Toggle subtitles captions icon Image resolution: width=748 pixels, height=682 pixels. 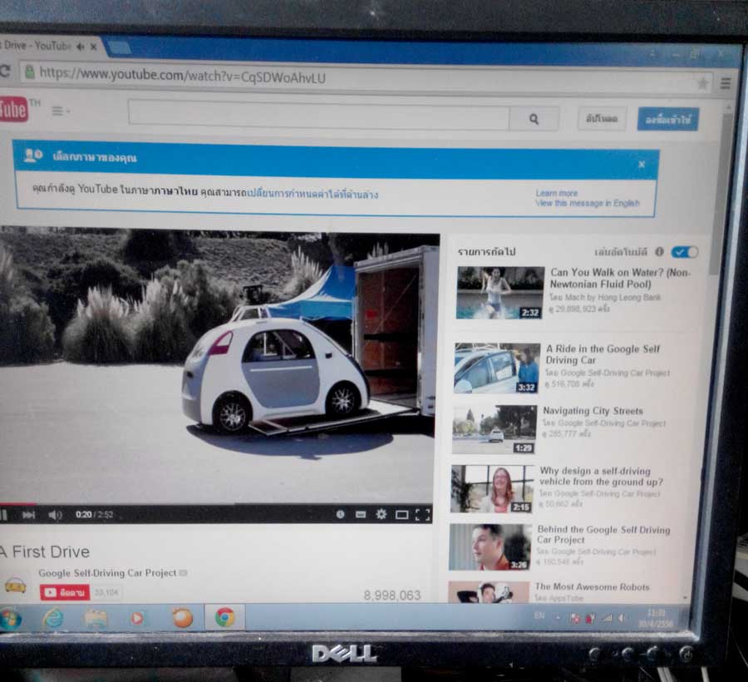(x=361, y=514)
